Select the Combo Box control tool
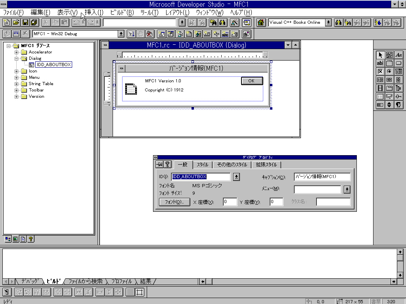This screenshot has width=406, height=304. point(398,71)
